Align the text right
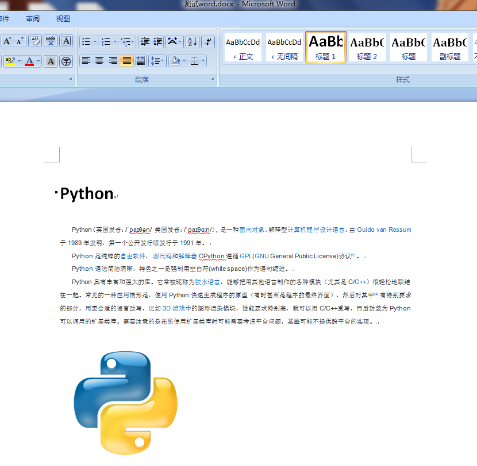 pos(113,61)
